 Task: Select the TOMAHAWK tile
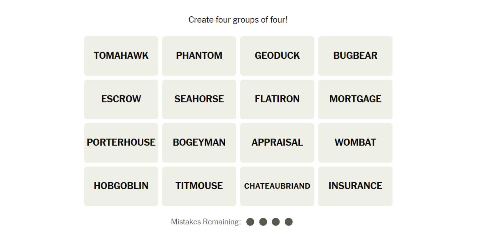[121, 56]
